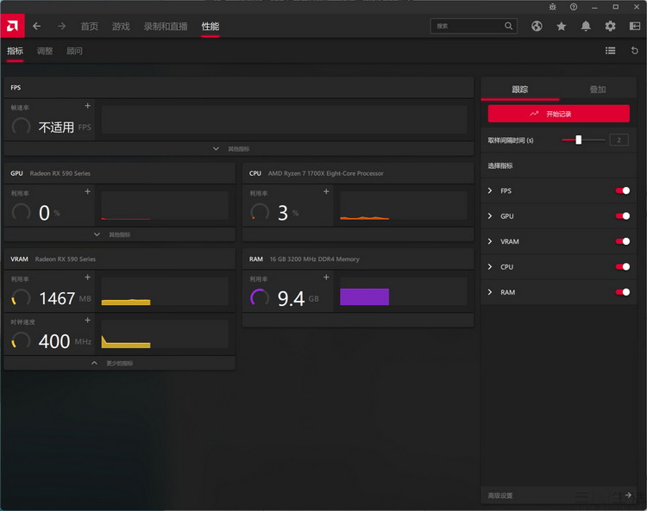
Task: Toggle GPU tracking switch
Action: click(x=623, y=216)
